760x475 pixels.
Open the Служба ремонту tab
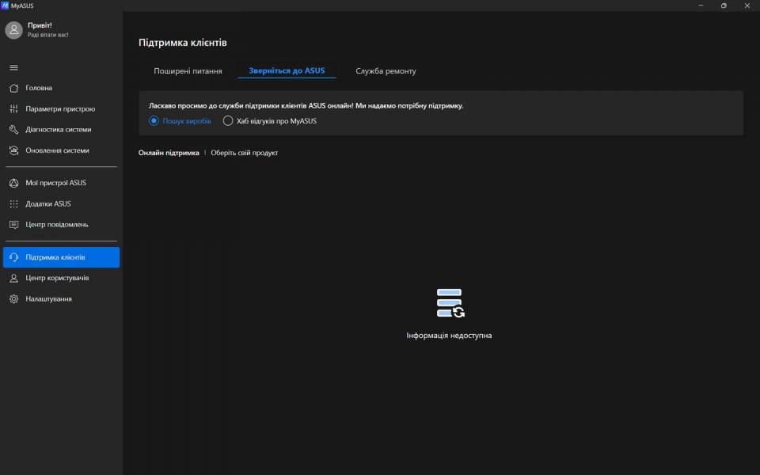tap(386, 70)
